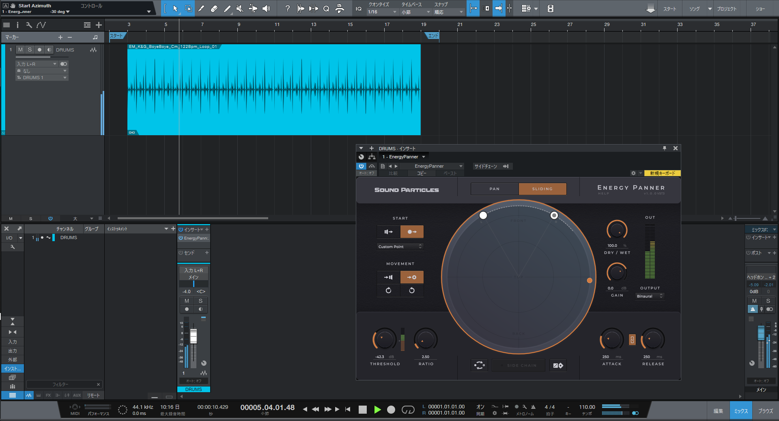Image resolution: width=779 pixels, height=421 pixels.
Task: Click the プロジェクト project button
Action: (726, 9)
